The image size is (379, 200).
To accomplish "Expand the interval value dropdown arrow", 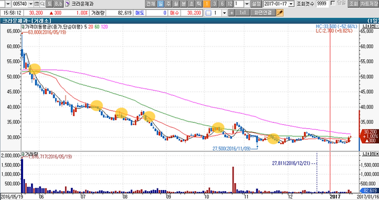I will pos(247,4).
